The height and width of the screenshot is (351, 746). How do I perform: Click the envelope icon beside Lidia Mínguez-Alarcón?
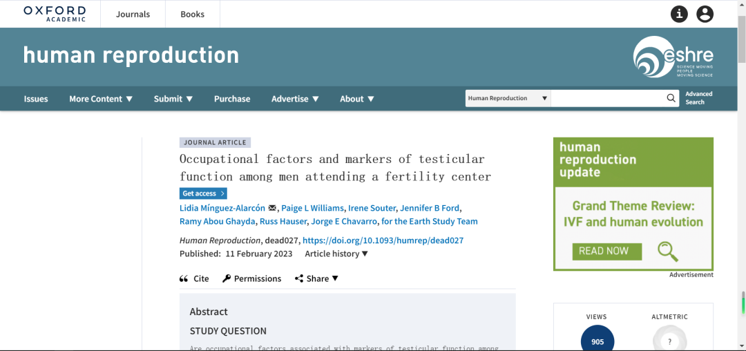(x=272, y=208)
